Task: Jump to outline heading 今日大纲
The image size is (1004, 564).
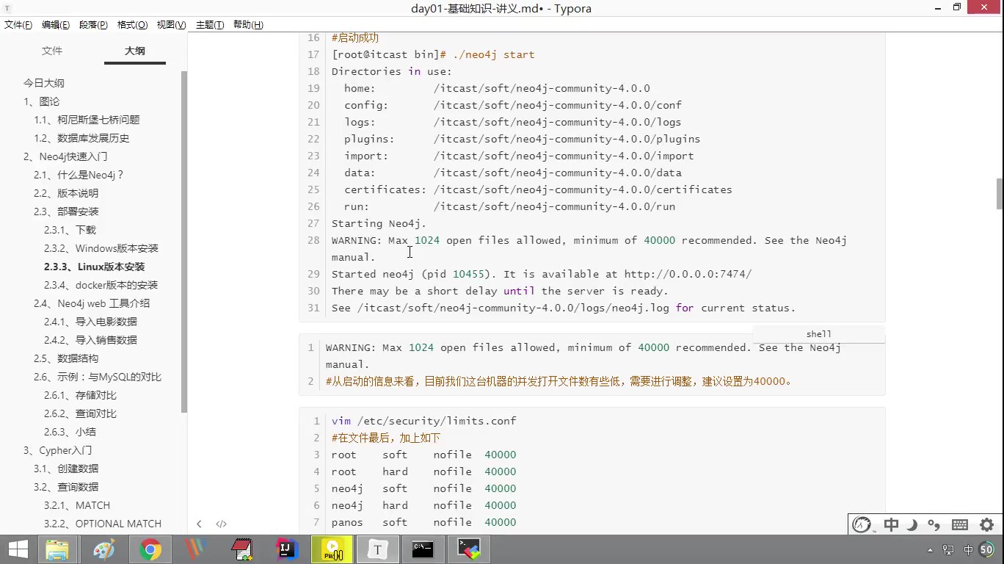Action: click(x=44, y=83)
